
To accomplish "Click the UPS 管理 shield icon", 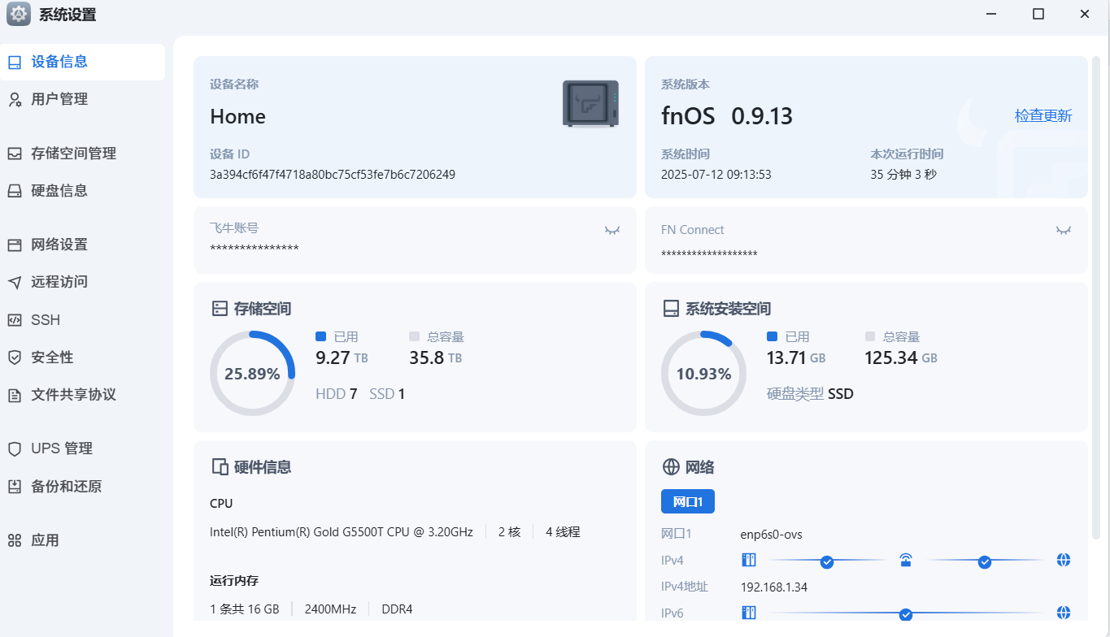I will [15, 449].
